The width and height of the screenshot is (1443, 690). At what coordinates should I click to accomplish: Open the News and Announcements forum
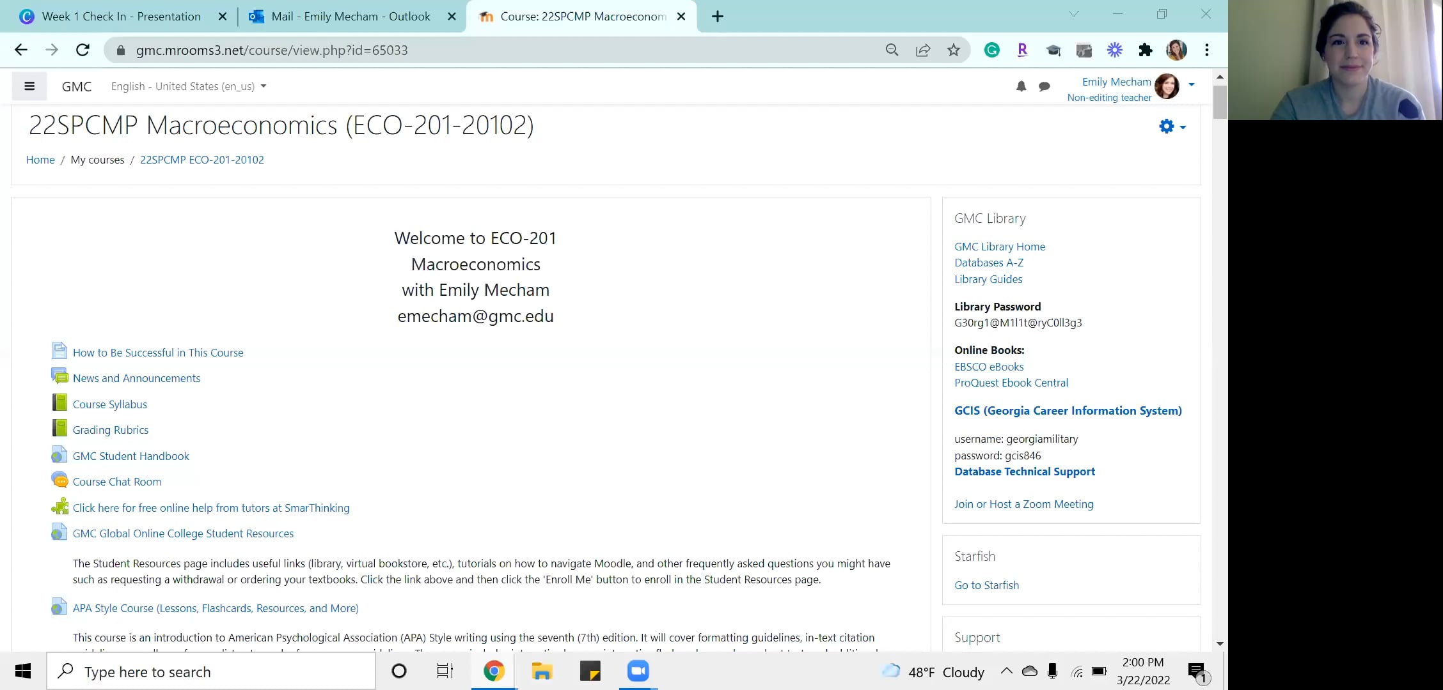(x=136, y=378)
